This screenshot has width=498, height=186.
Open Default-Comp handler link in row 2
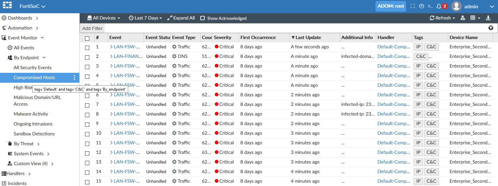(394, 56)
